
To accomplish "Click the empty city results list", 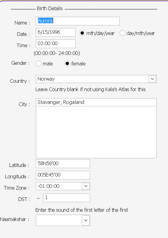I will click(x=96, y=132).
